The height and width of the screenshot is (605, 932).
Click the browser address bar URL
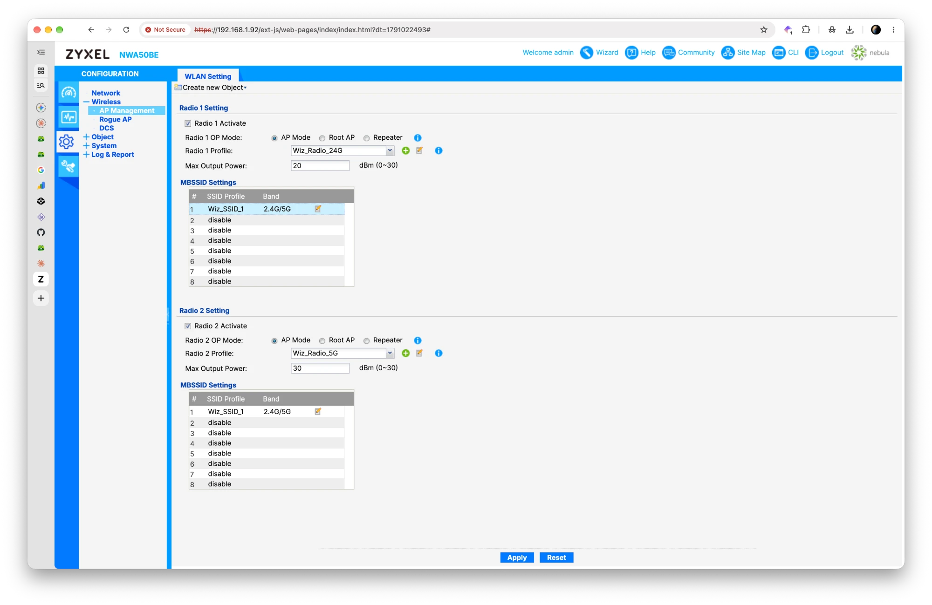(x=312, y=30)
